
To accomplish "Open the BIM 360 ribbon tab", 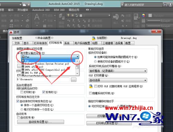I will pyautogui.click(x=59, y=10).
